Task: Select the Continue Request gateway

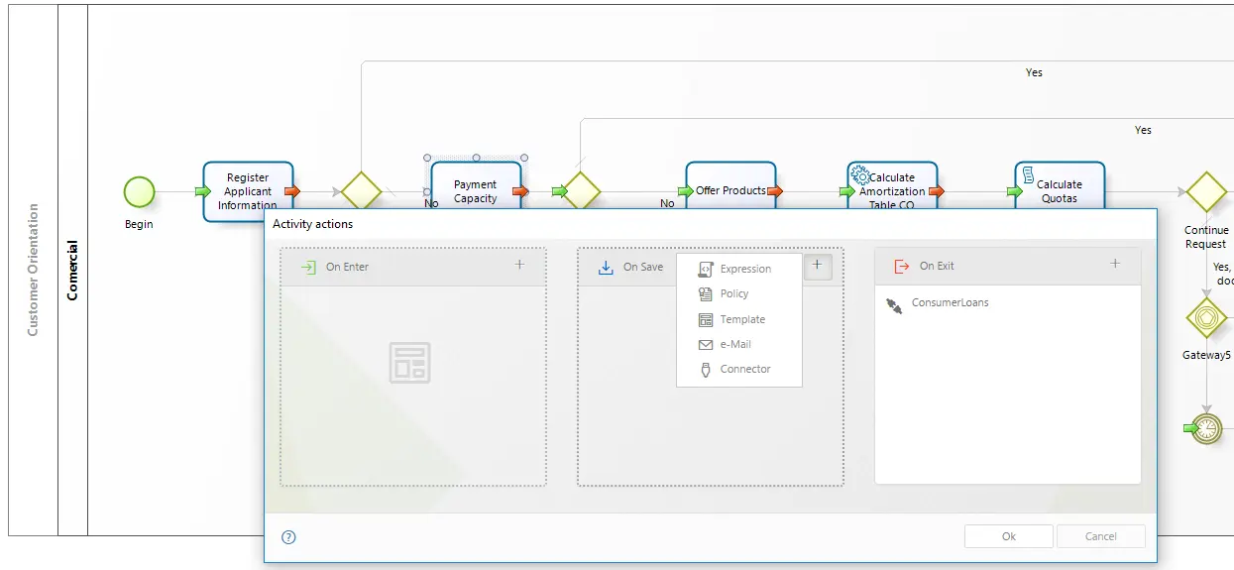Action: pos(1206,191)
